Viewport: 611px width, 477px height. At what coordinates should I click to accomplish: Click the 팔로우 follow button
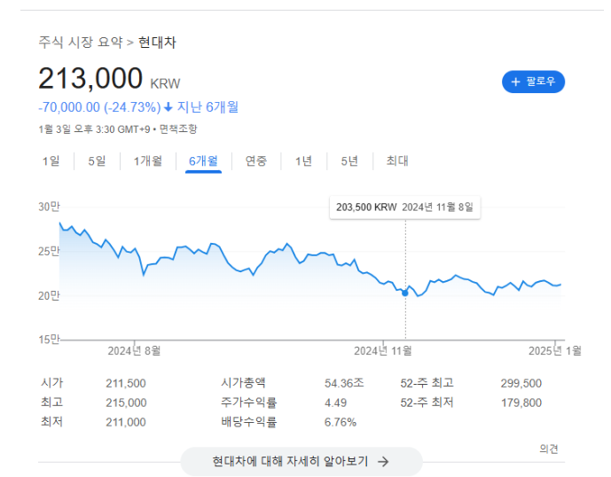pyautogui.click(x=533, y=82)
